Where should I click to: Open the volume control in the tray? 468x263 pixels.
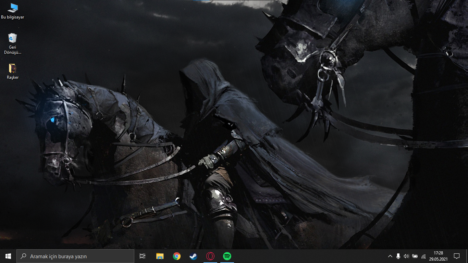point(406,256)
